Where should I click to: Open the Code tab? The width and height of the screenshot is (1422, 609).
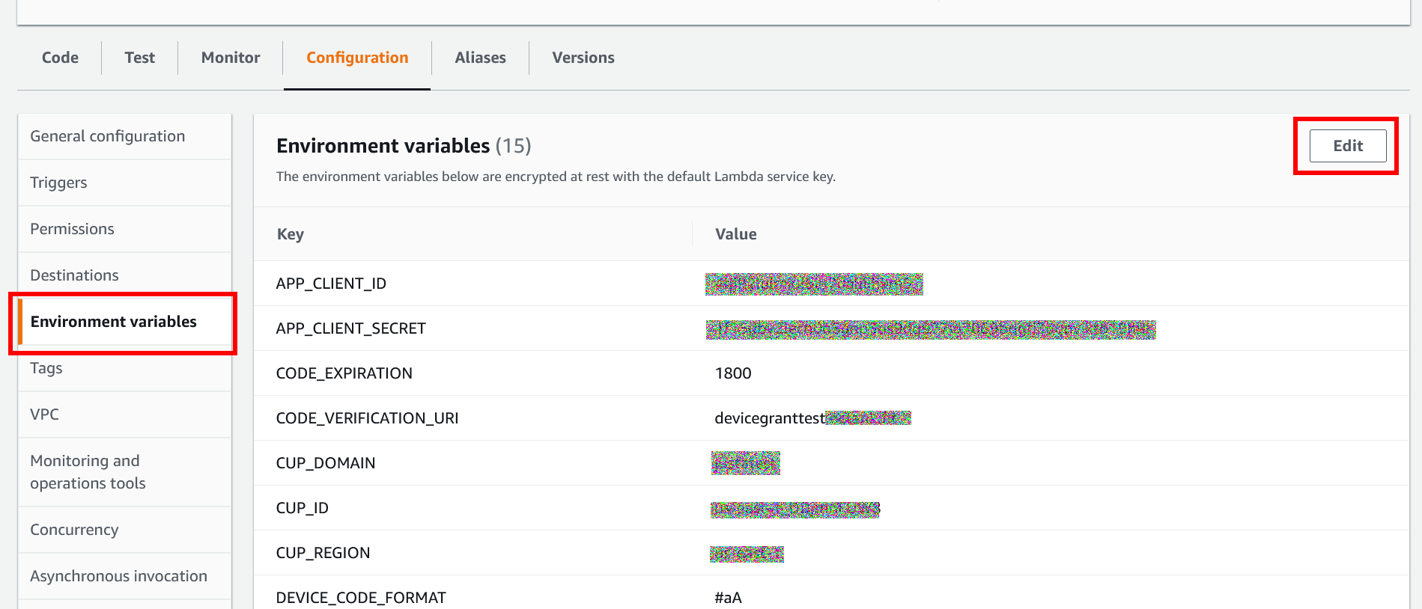[60, 58]
